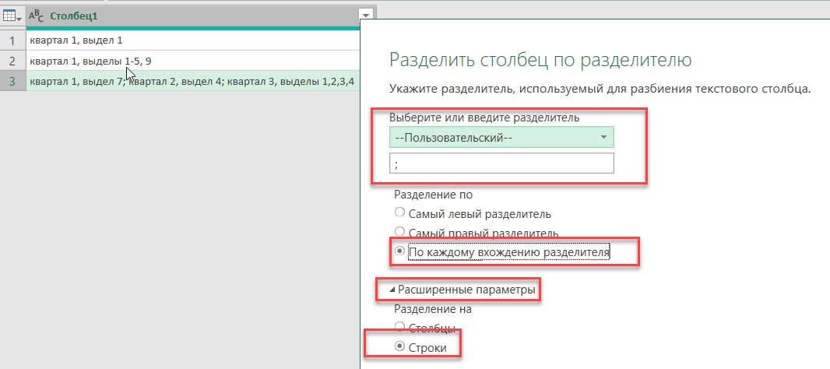
Task: Select row number 2
Action: click(x=12, y=61)
